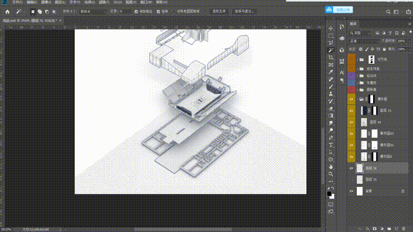Open the Edit menu
The image size is (413, 232).
coord(32,2)
